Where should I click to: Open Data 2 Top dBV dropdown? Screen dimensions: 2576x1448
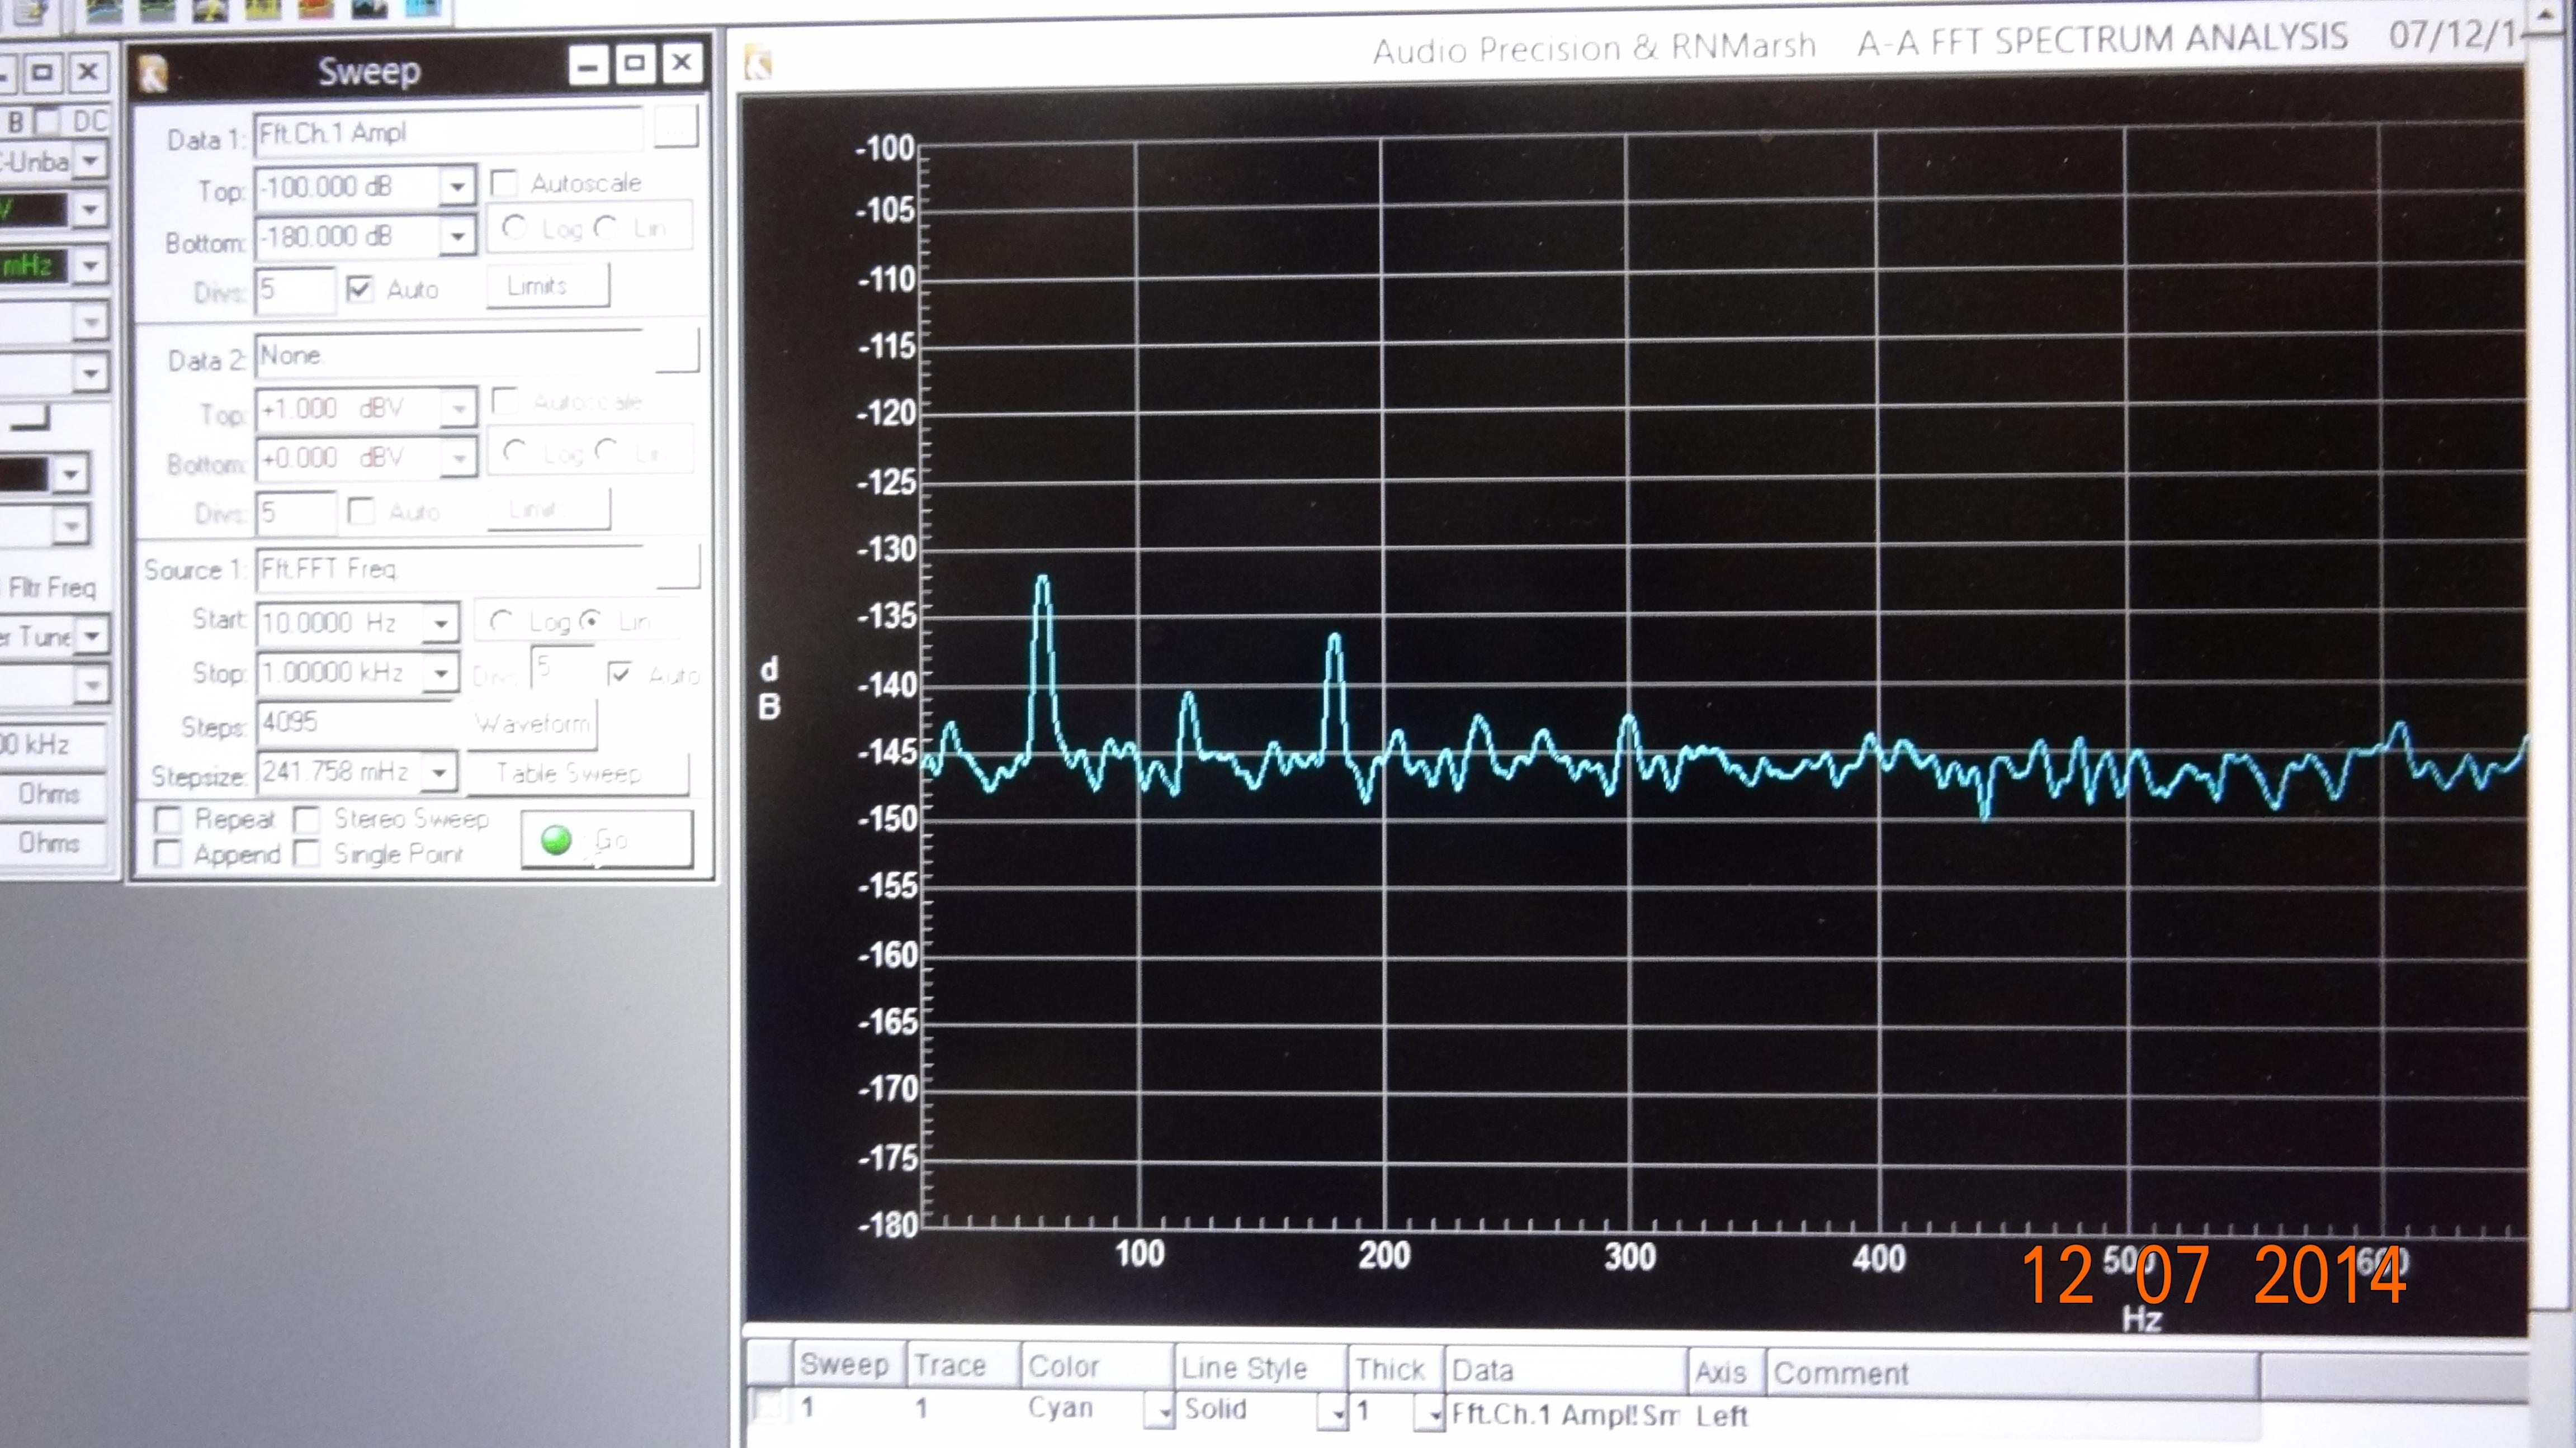(459, 408)
